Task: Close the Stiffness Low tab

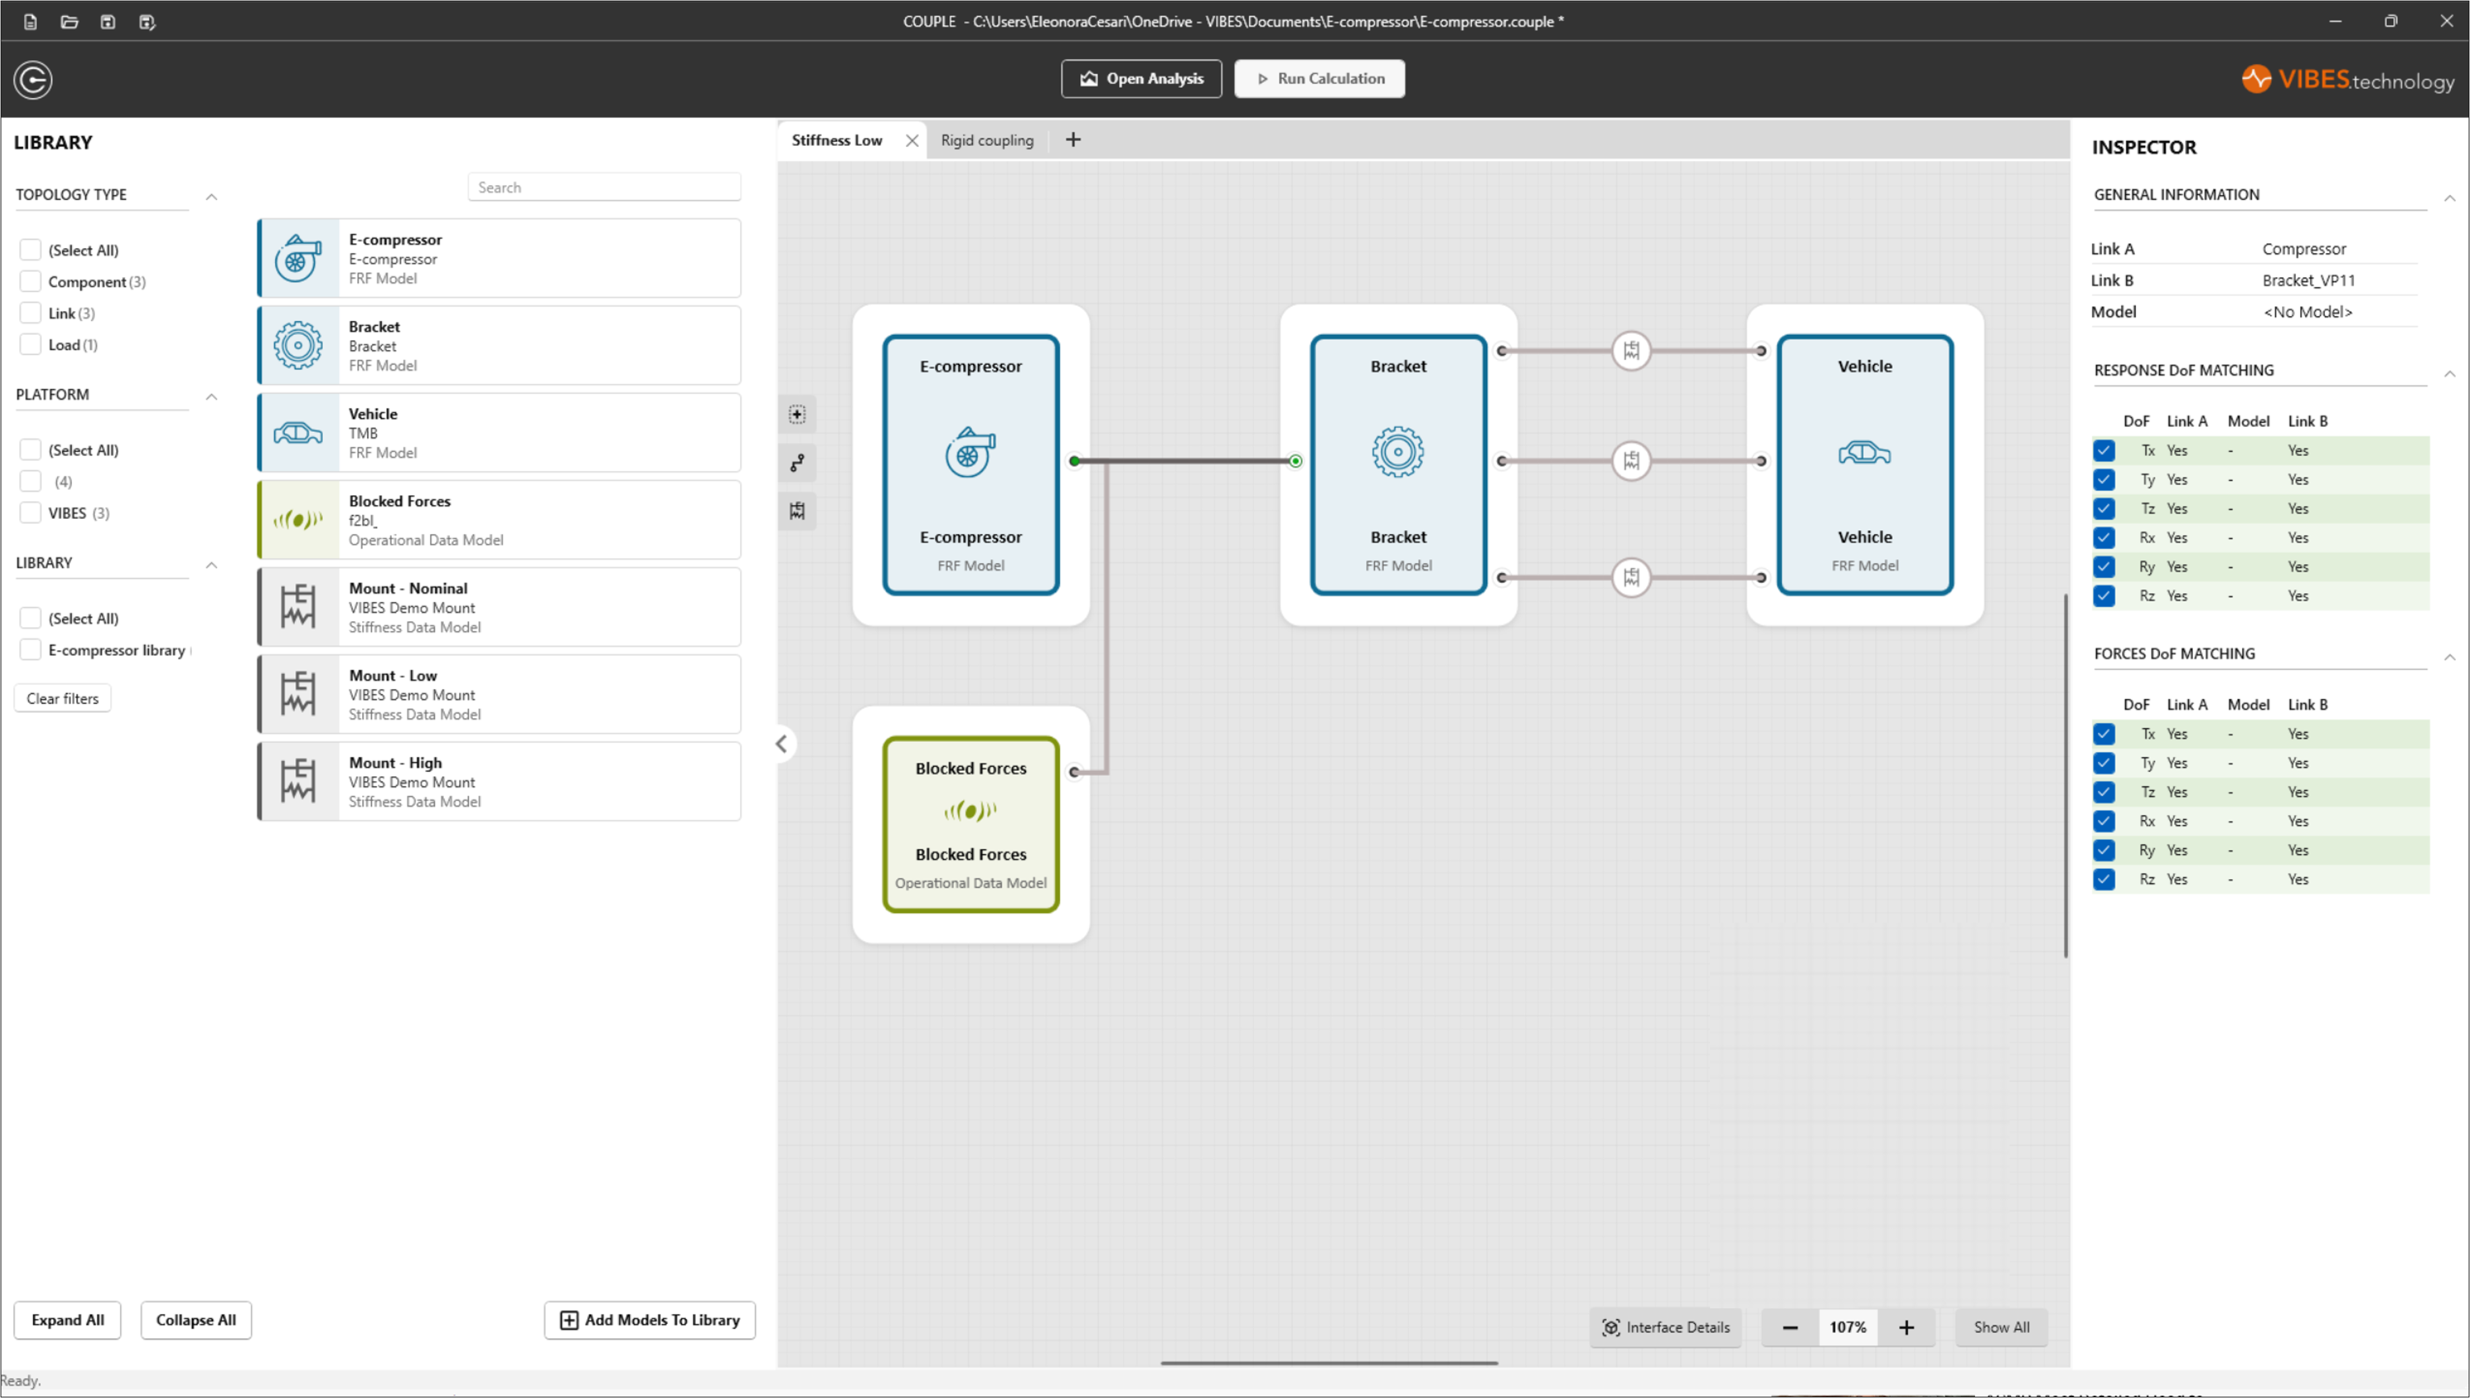Action: (911, 140)
